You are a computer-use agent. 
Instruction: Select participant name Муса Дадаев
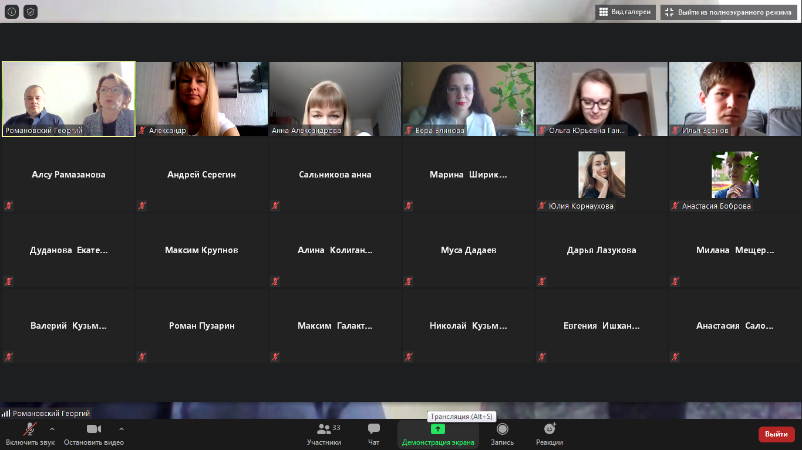click(x=469, y=250)
